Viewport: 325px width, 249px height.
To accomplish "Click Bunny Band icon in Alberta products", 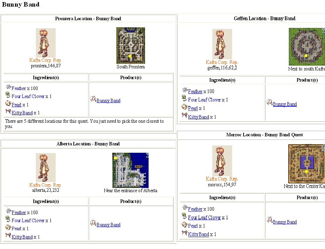I will [x=93, y=223].
